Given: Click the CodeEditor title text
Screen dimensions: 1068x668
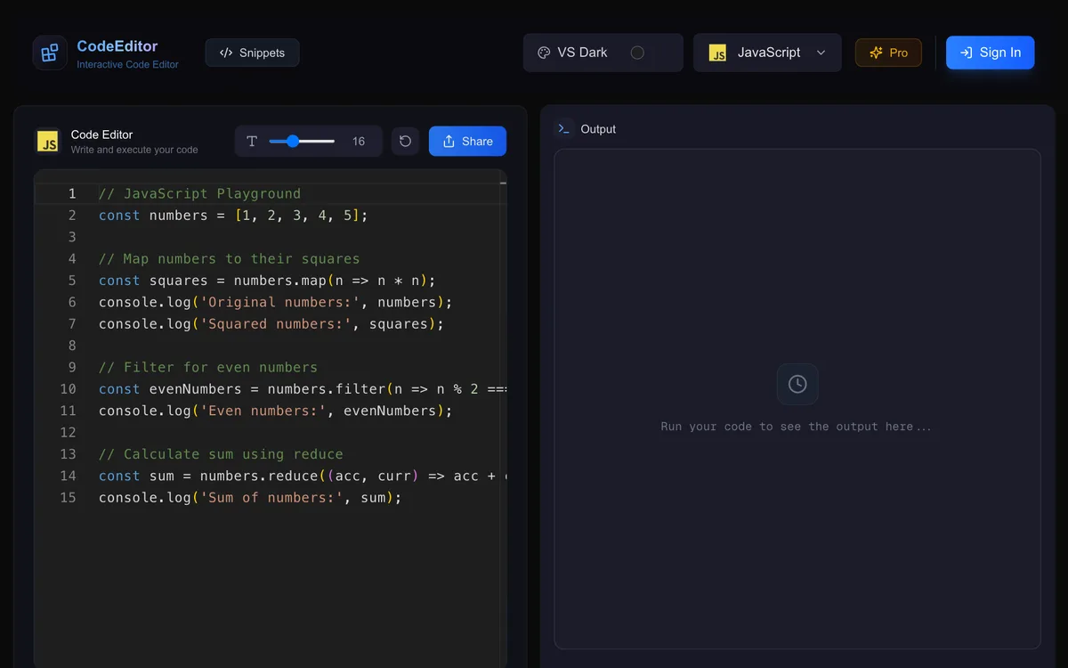Looking at the screenshot, I should (x=117, y=46).
